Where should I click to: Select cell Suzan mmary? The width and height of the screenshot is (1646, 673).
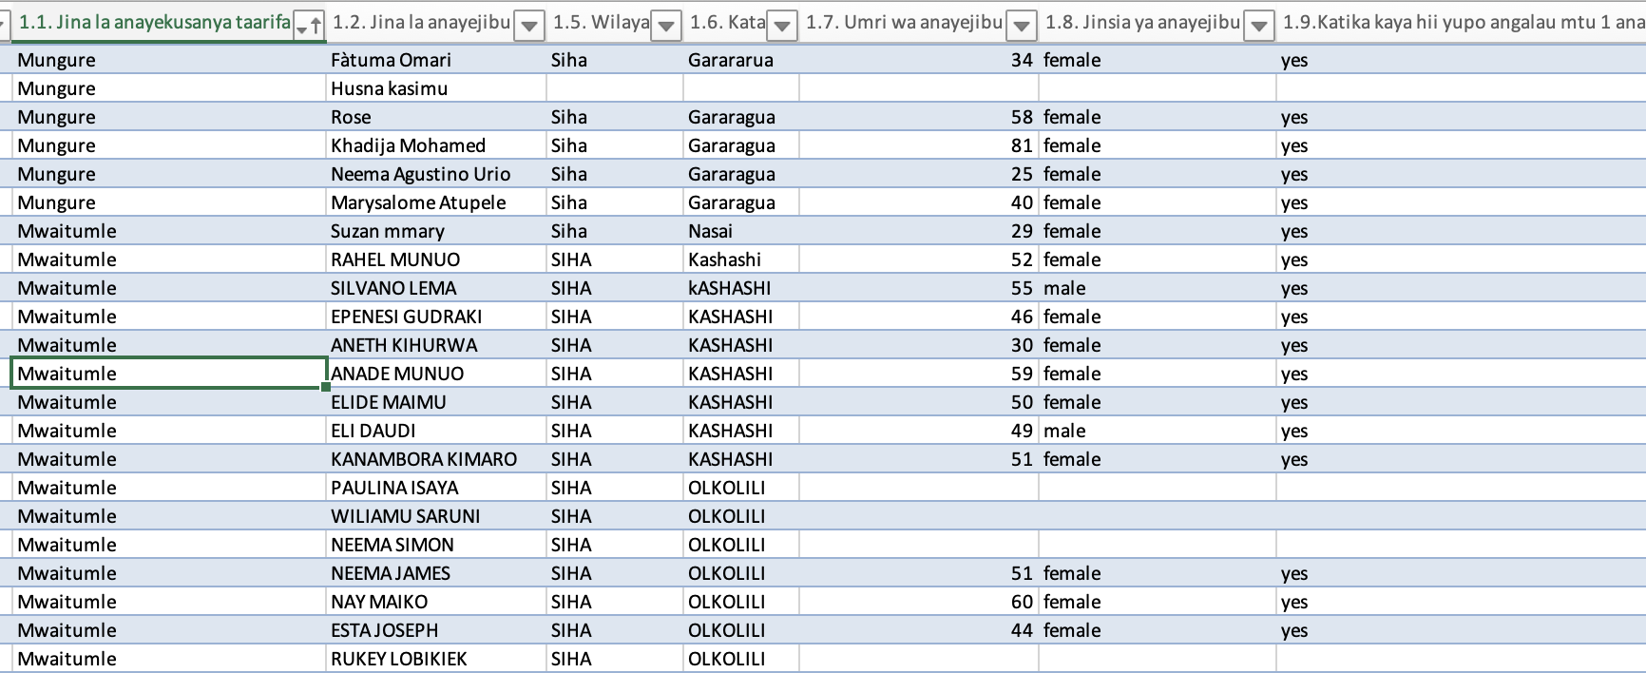[x=437, y=231]
